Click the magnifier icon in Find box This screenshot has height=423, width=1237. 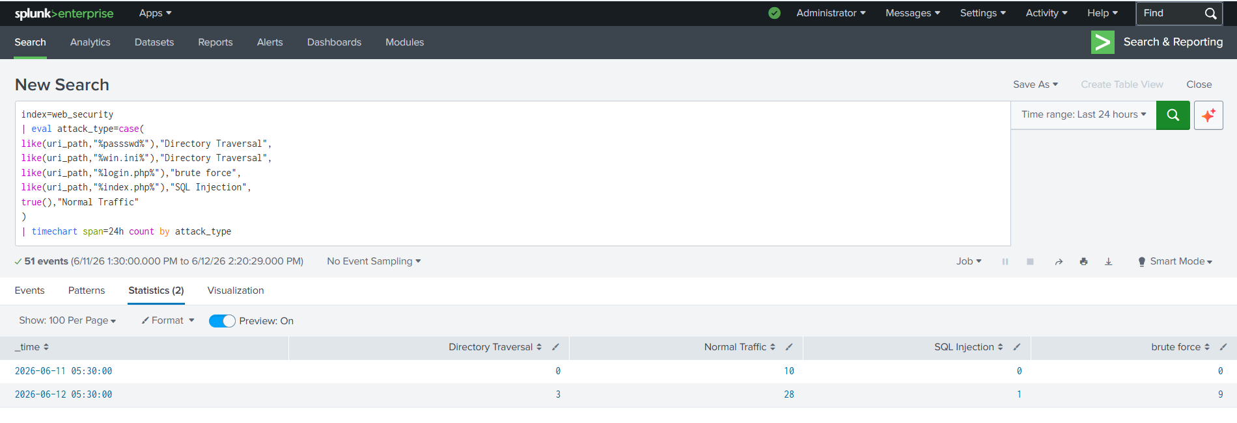[x=1210, y=13]
